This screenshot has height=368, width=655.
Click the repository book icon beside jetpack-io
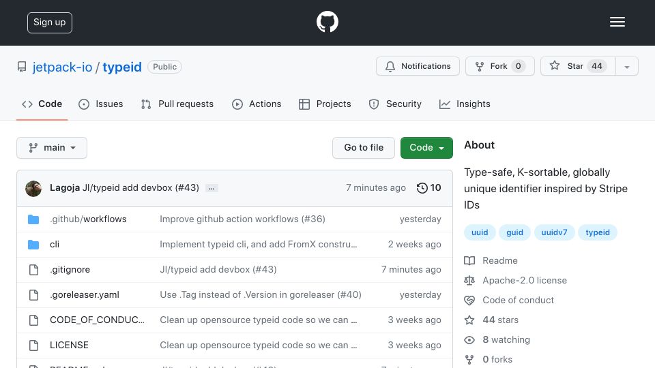22,67
